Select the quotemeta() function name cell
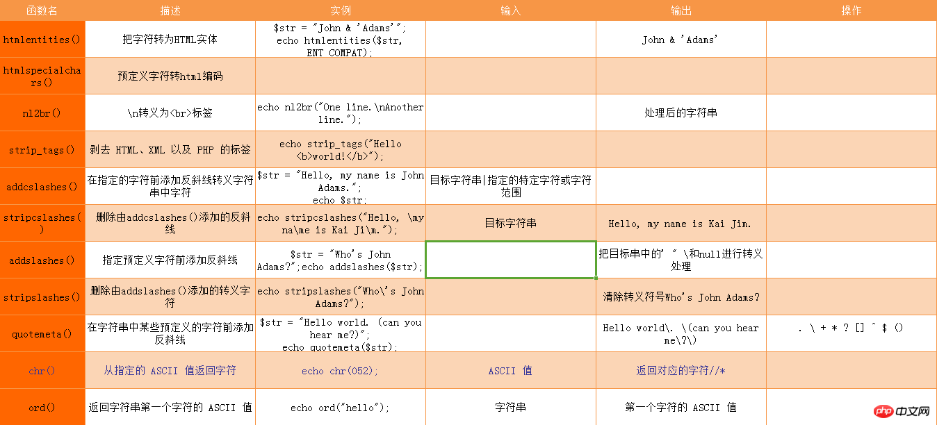The image size is (937, 425). 42,333
